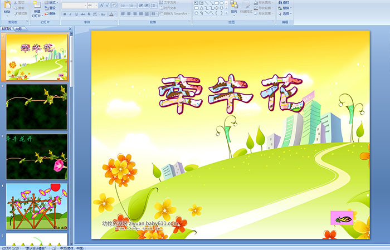
Task: Increase the list indent level
Action: pyautogui.click(x=147, y=6)
